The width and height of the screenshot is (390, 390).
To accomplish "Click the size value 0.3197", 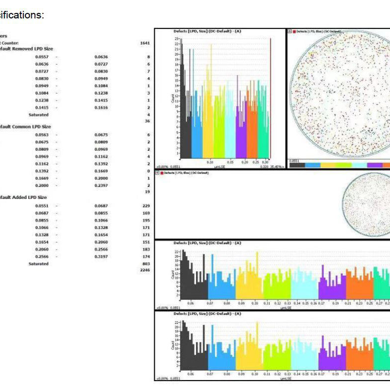I will [x=101, y=257].
